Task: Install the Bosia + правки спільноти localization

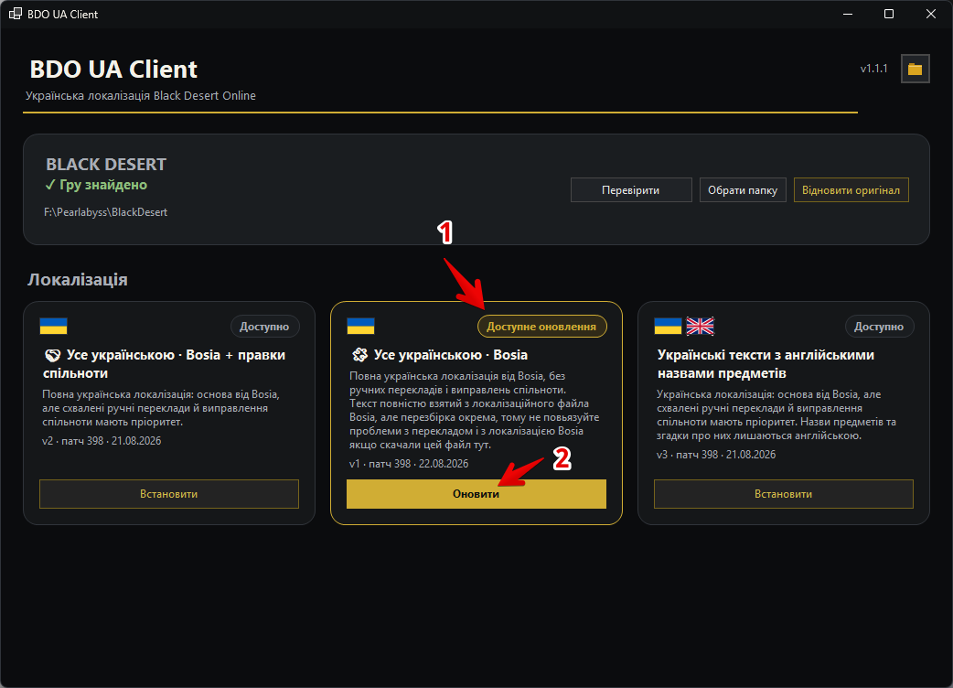Action: [169, 494]
